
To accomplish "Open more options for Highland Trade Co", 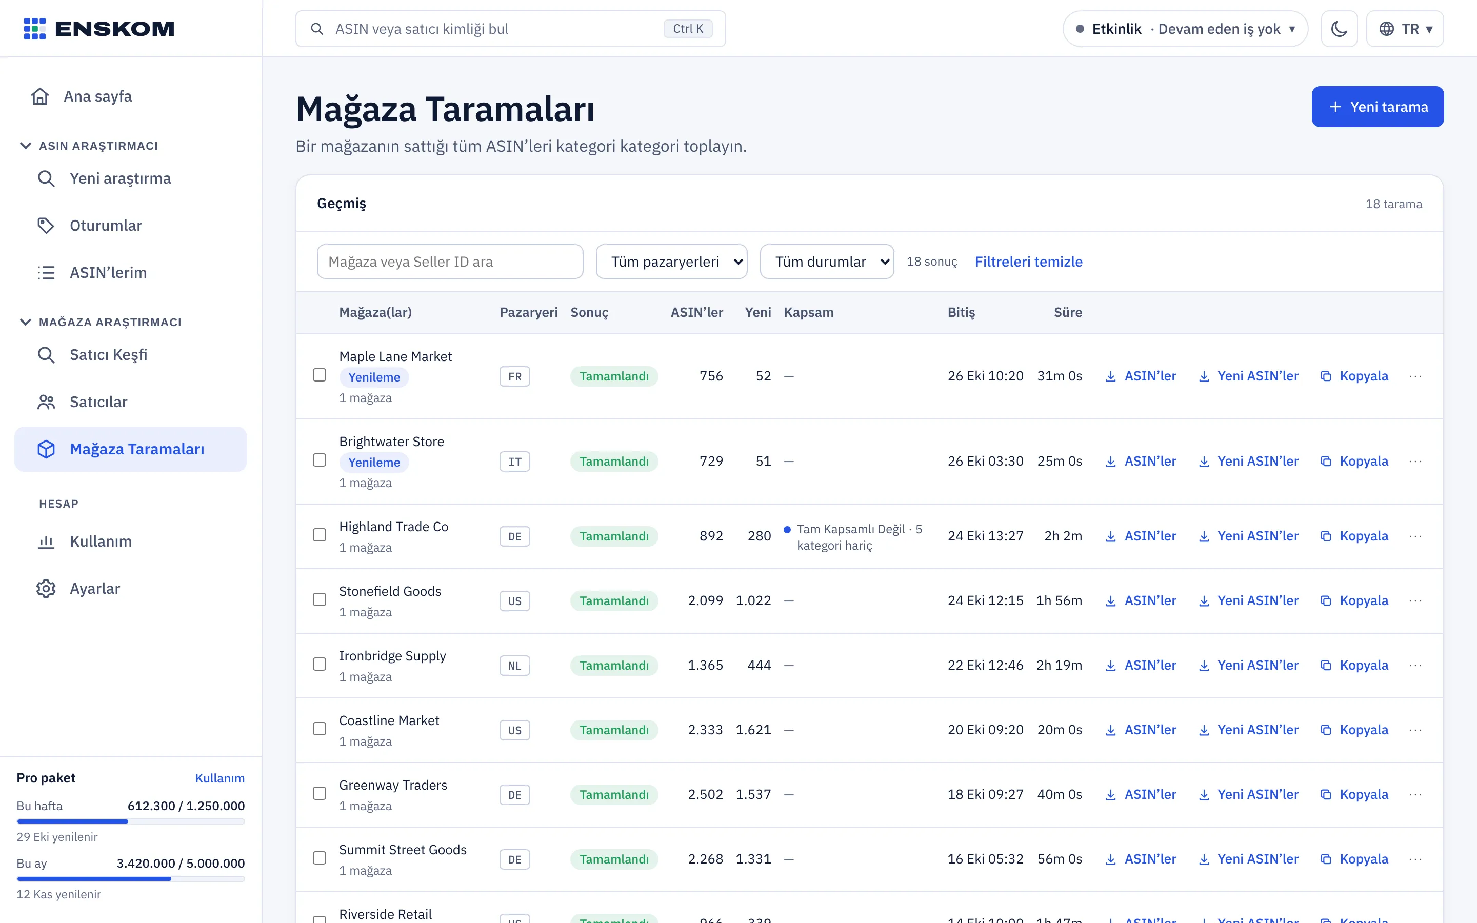I will [x=1415, y=536].
